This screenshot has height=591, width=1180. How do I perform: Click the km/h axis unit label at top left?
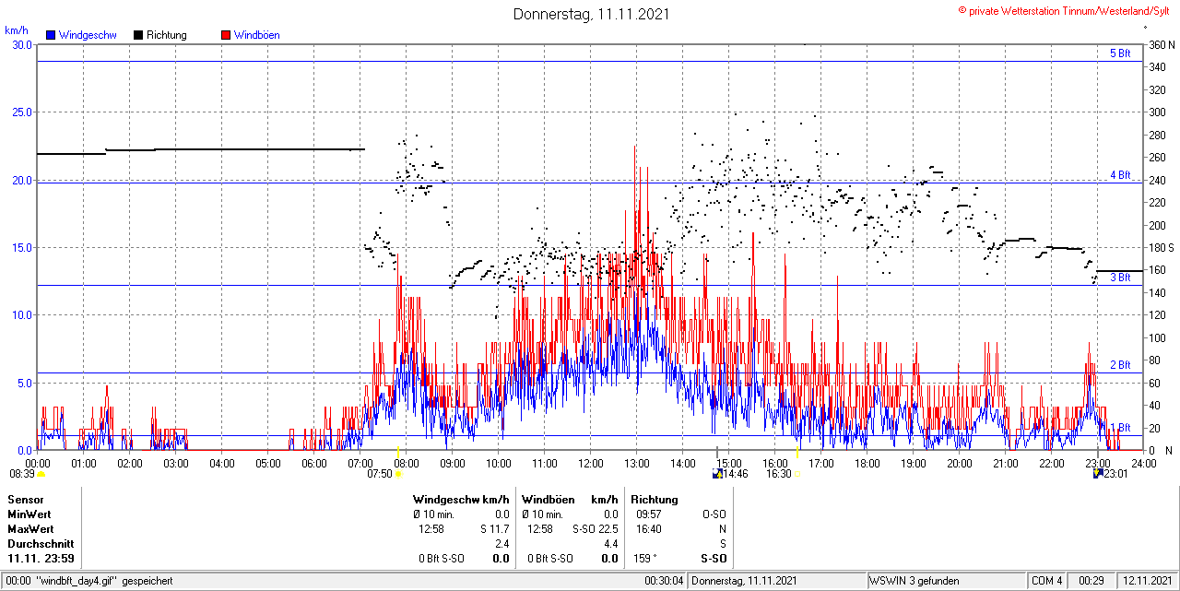pos(18,30)
